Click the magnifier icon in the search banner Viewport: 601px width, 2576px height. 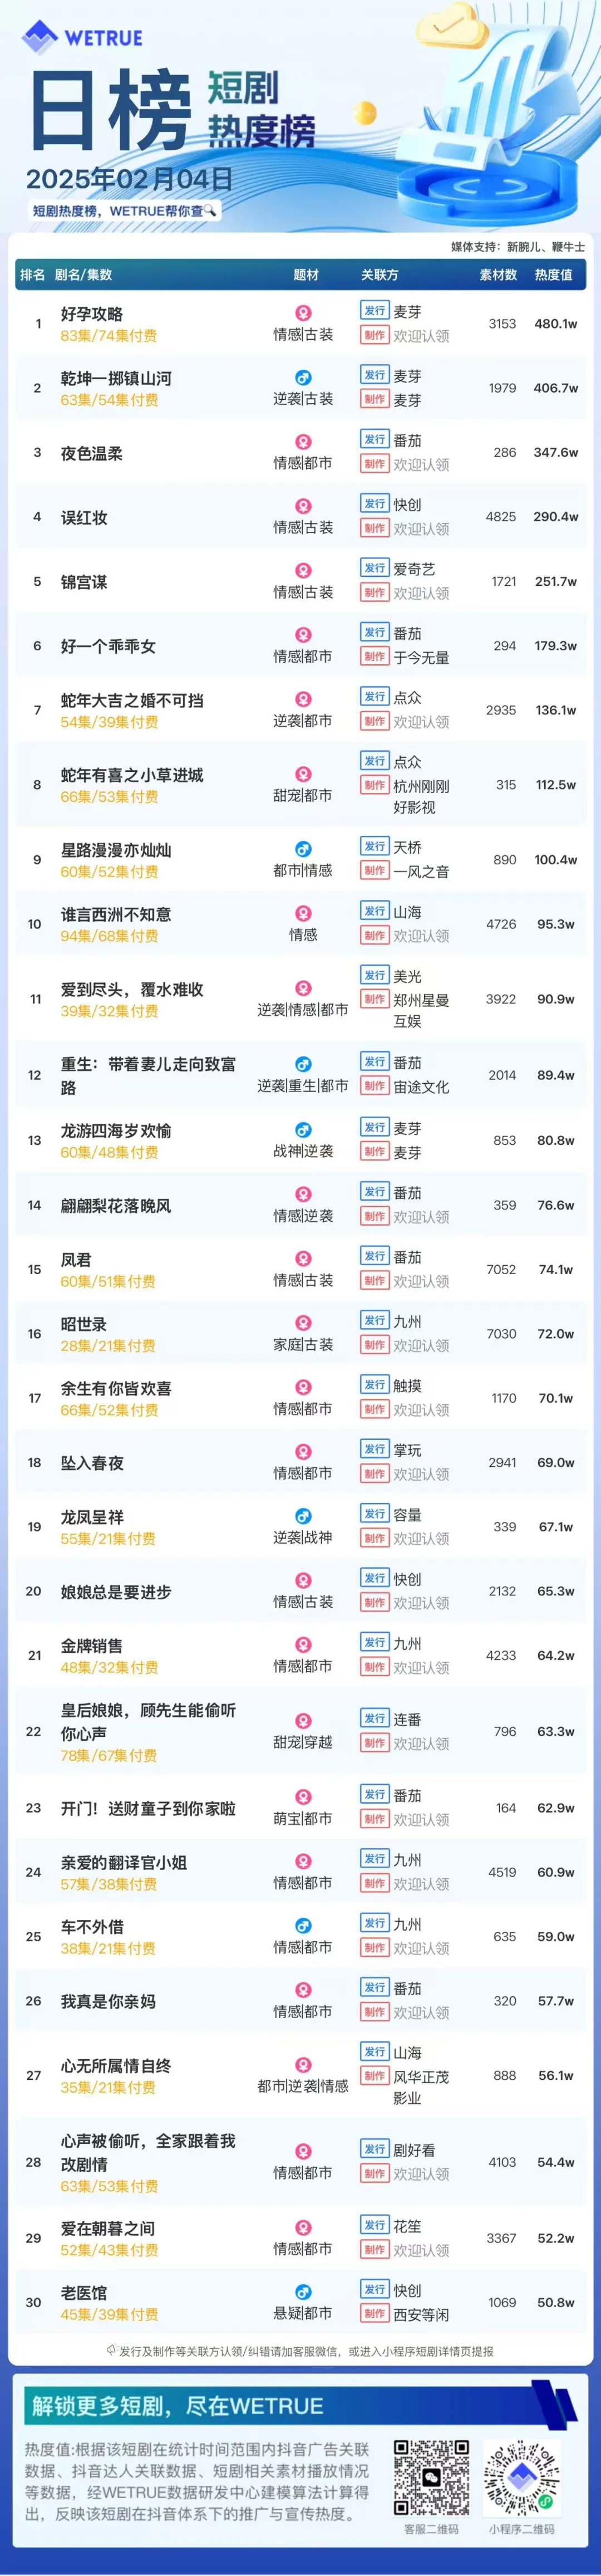[210, 211]
